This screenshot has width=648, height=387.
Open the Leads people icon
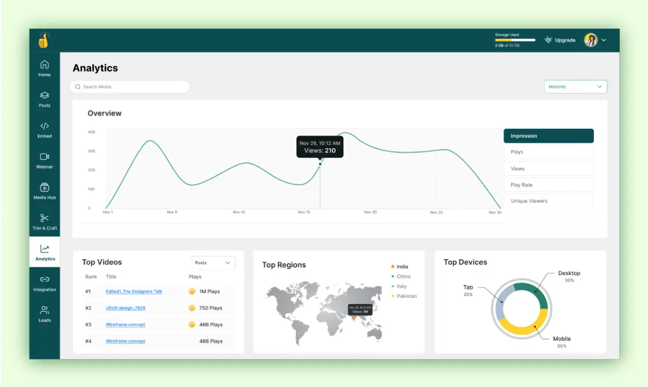click(x=44, y=310)
